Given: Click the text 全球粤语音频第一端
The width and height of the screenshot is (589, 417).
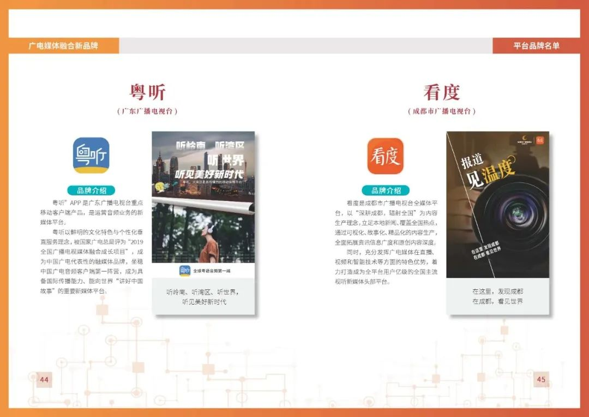Looking at the screenshot, I should point(212,271).
